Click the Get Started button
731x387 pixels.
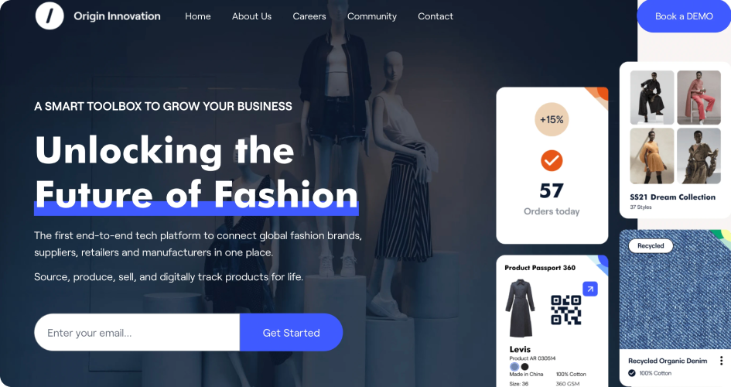(291, 333)
